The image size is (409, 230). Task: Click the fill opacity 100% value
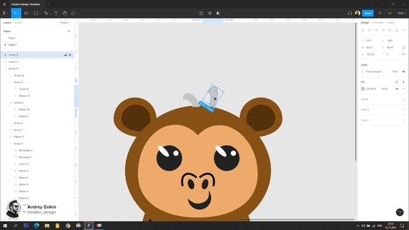pyautogui.click(x=385, y=89)
